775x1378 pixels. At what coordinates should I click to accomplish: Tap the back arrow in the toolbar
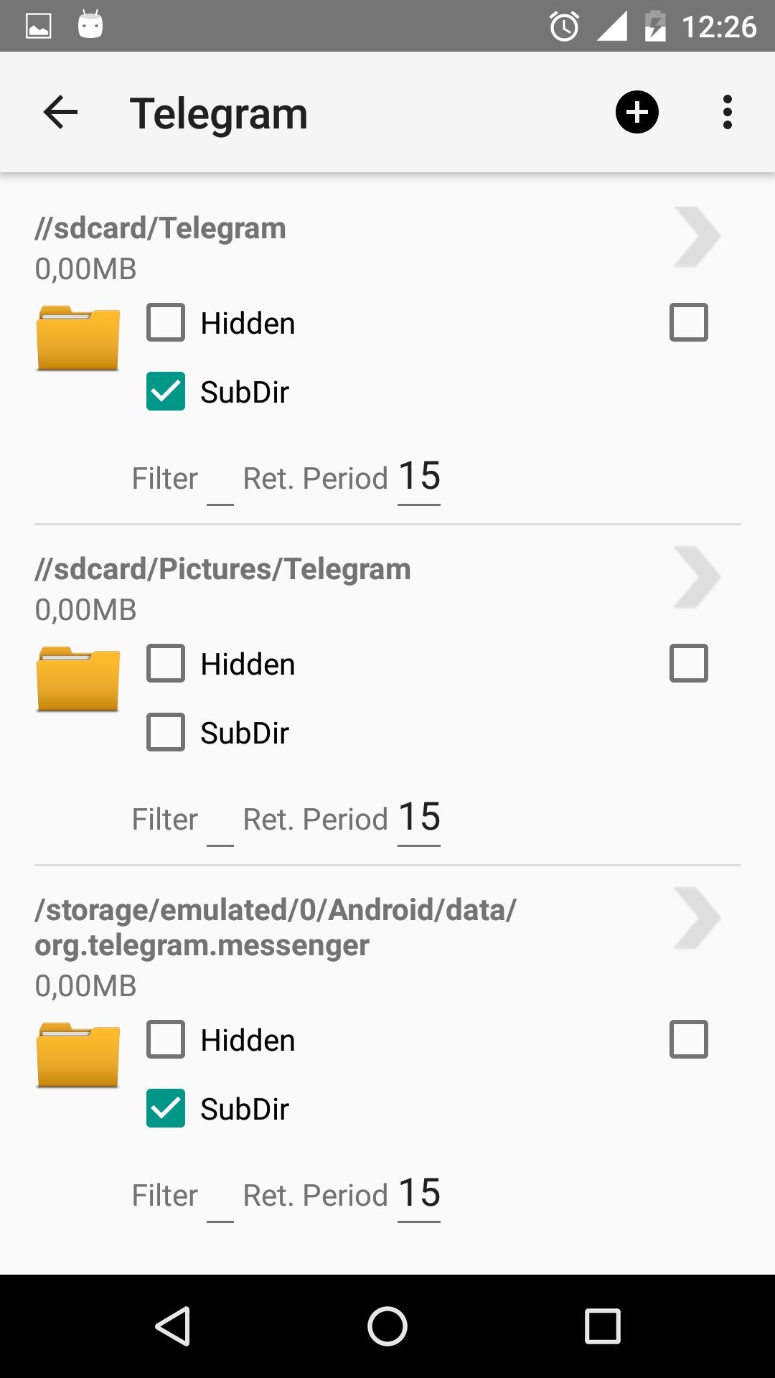pos(60,113)
